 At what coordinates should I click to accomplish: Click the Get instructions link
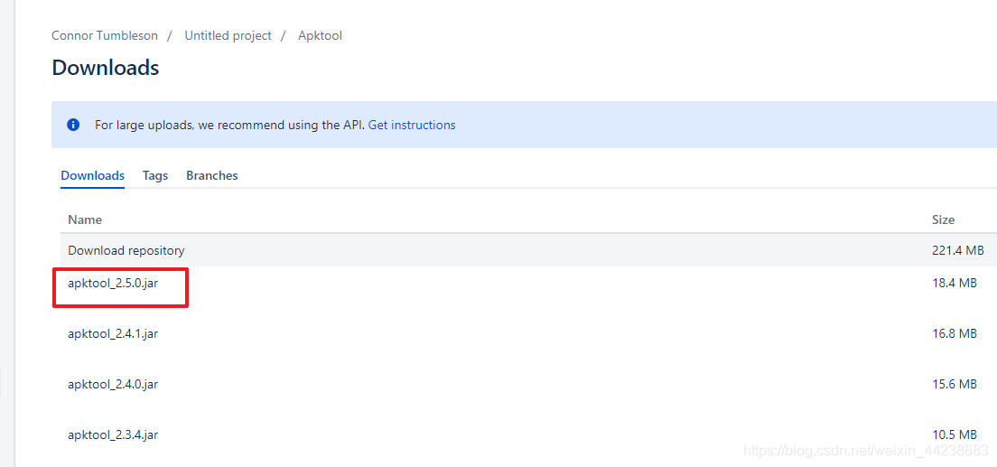pos(412,125)
